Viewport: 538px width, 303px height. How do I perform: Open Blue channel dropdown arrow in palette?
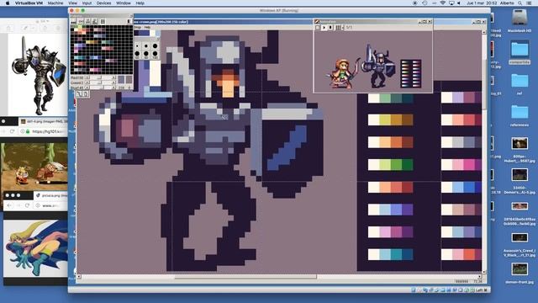[x=87, y=88]
